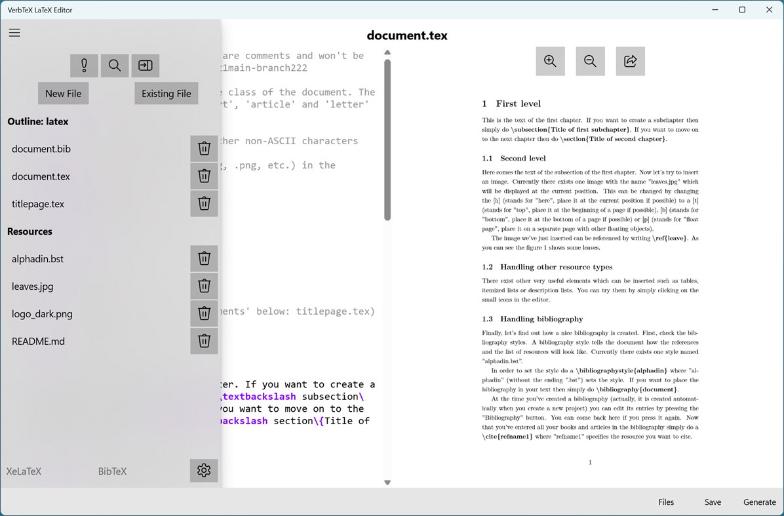784x516 pixels.
Task: Open the Files panel
Action: click(x=665, y=502)
